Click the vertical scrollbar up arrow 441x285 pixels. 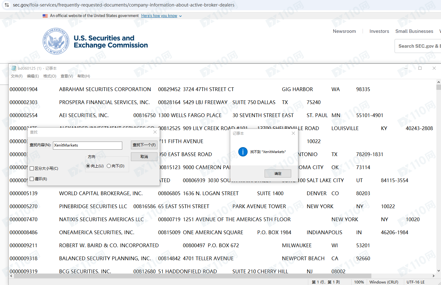[438, 82]
